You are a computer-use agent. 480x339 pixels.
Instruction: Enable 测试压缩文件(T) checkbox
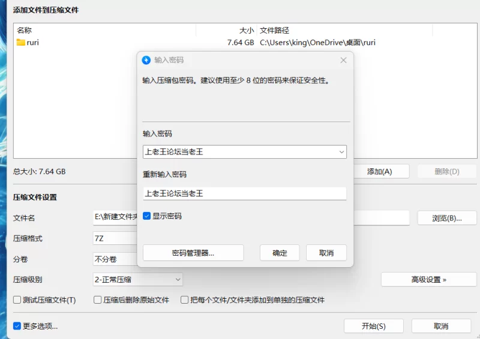point(17,300)
